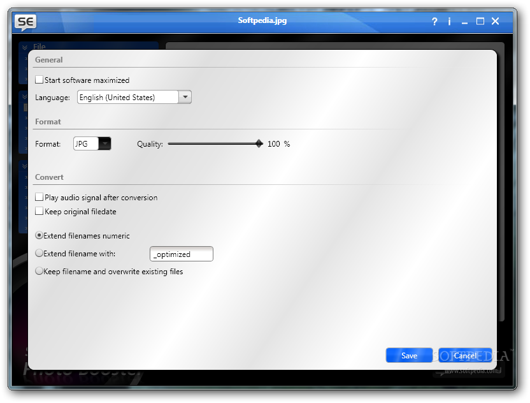The image size is (530, 403).
Task: Save the settings
Action: click(x=409, y=355)
